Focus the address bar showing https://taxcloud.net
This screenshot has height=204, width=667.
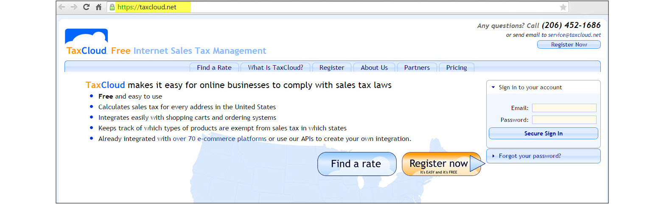point(337,7)
